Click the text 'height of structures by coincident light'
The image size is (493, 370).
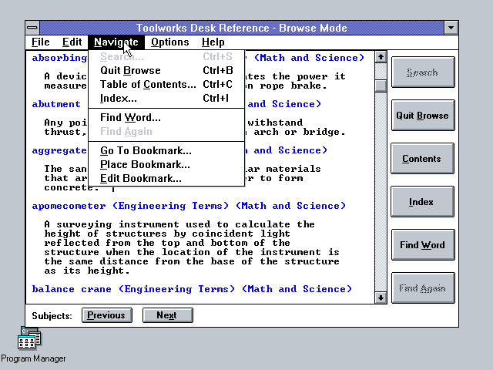pos(167,234)
